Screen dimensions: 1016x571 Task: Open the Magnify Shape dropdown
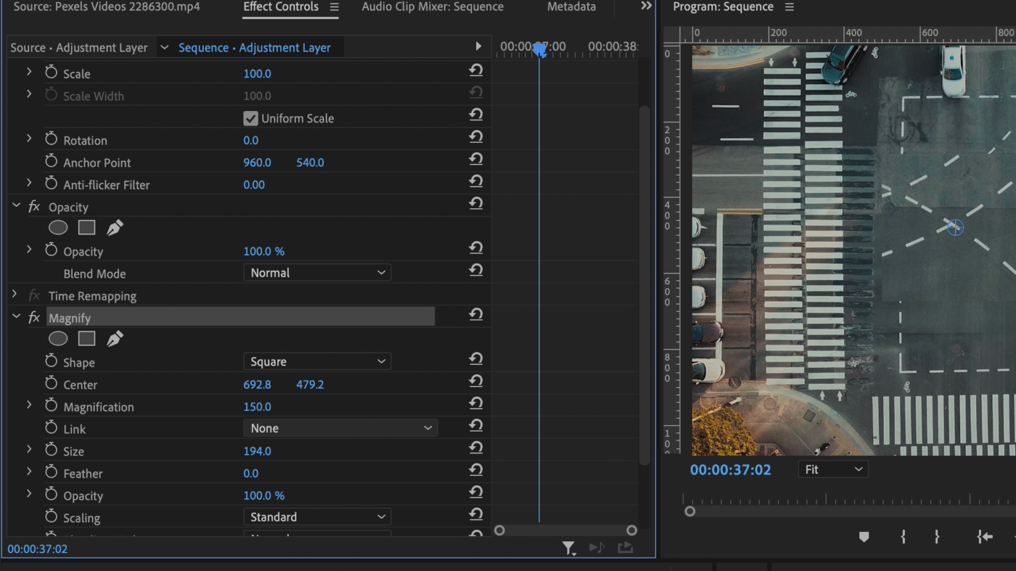pyautogui.click(x=317, y=361)
